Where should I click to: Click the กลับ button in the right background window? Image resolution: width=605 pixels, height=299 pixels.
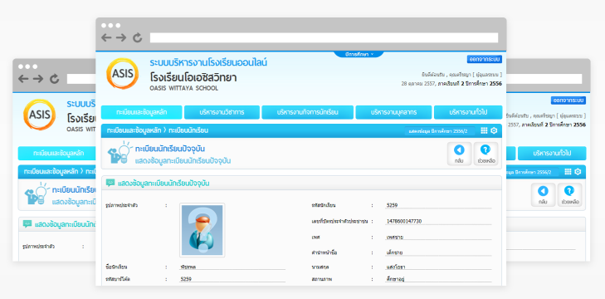tap(543, 195)
